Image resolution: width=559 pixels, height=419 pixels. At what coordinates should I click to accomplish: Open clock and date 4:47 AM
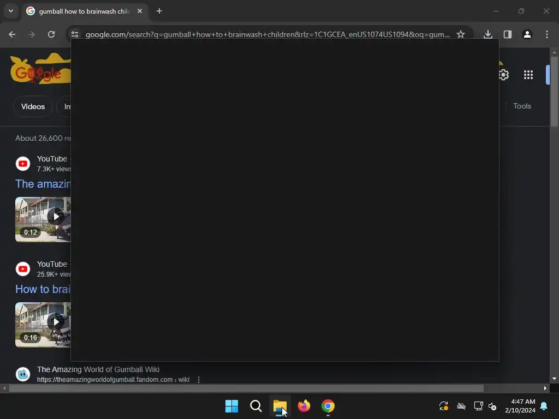pos(520,406)
